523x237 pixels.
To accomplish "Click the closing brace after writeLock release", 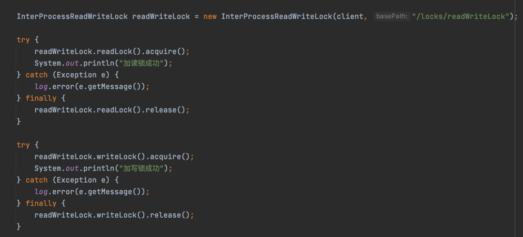I will (19, 227).
